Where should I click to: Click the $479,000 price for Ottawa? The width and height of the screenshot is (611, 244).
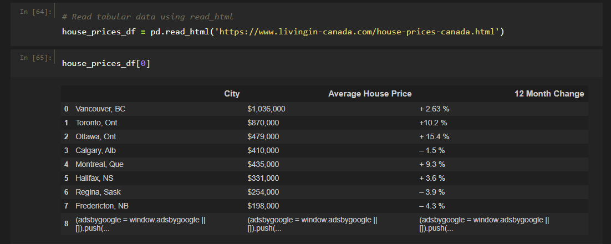263,136
